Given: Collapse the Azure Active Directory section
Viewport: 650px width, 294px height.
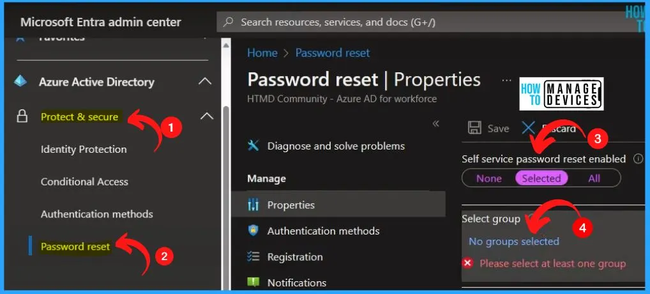Looking at the screenshot, I should pyautogui.click(x=205, y=81).
